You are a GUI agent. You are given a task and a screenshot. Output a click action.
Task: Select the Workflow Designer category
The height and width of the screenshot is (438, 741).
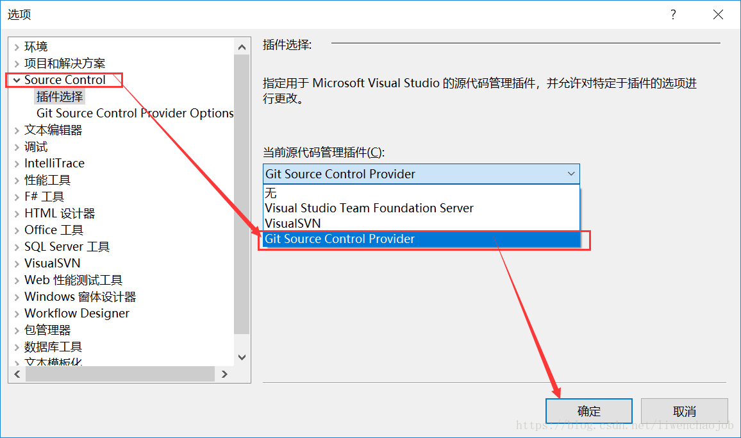76,313
